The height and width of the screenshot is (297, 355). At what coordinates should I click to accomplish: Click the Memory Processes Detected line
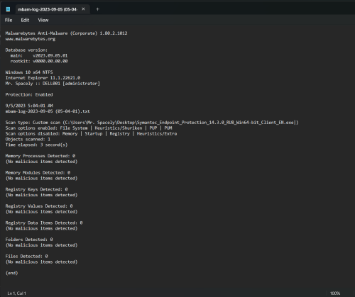[x=40, y=156]
